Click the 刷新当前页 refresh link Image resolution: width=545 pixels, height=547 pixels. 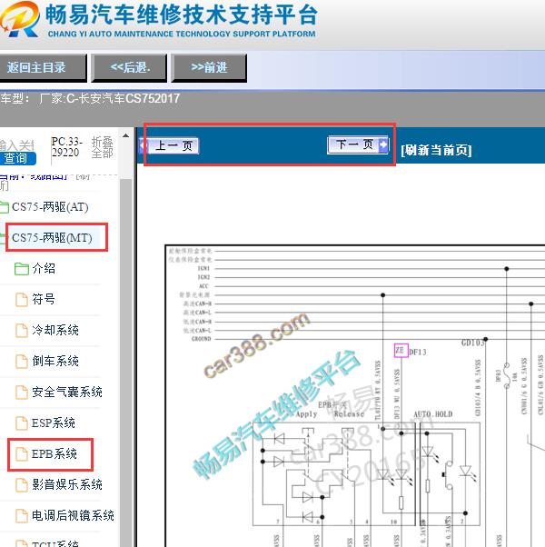(x=436, y=151)
